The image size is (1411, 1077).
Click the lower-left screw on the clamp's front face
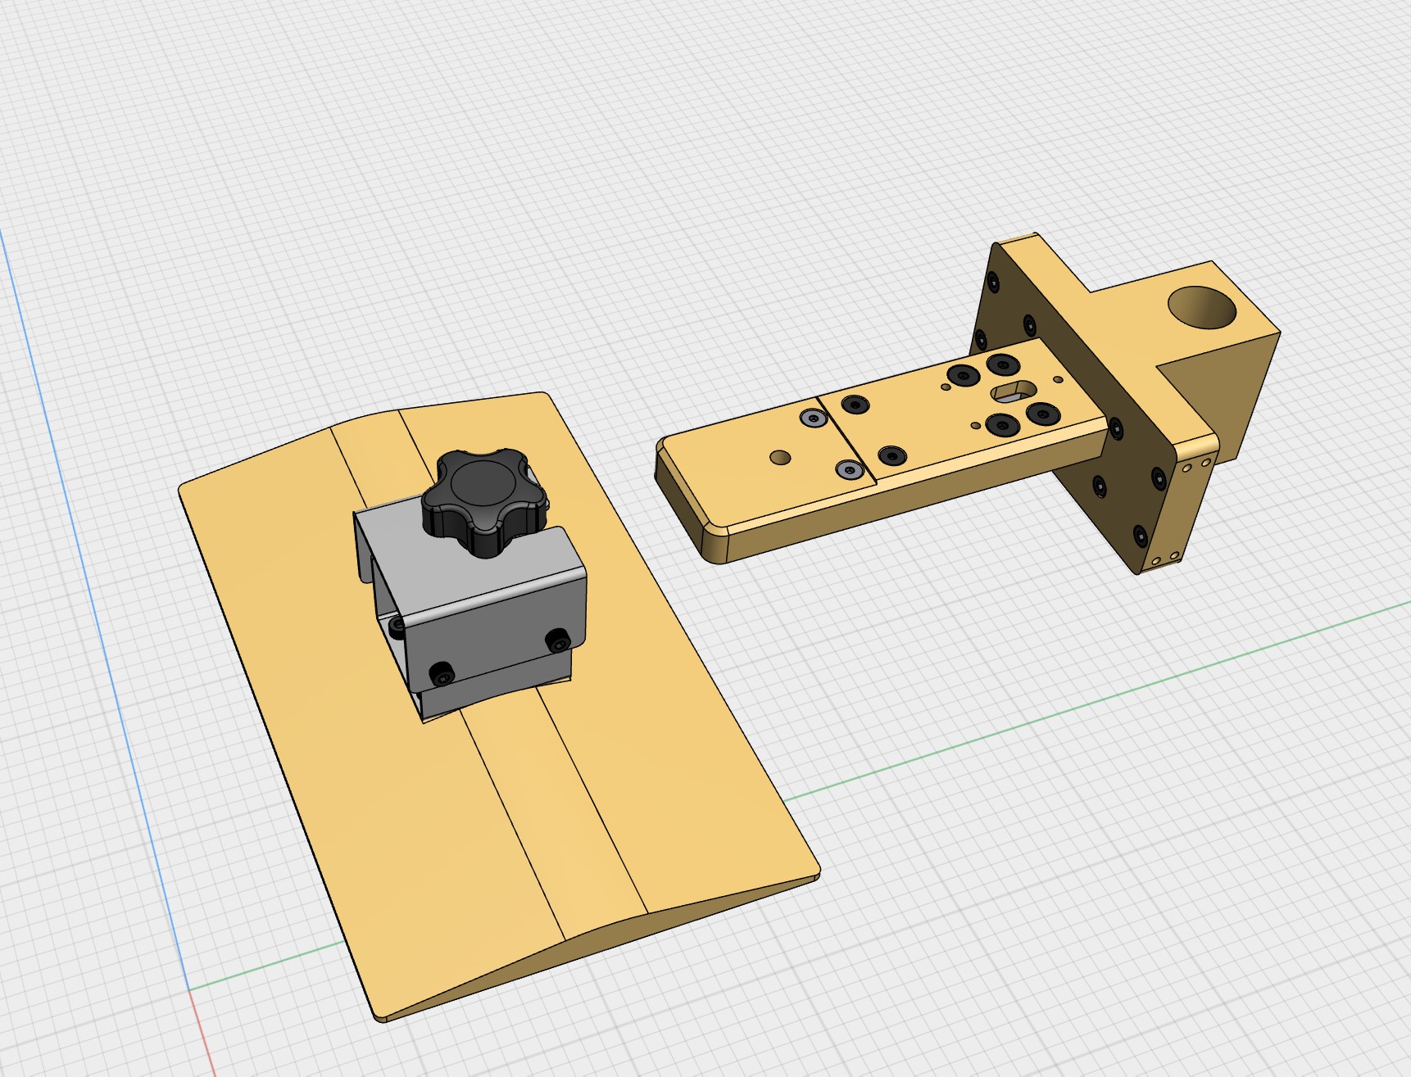coord(442,673)
